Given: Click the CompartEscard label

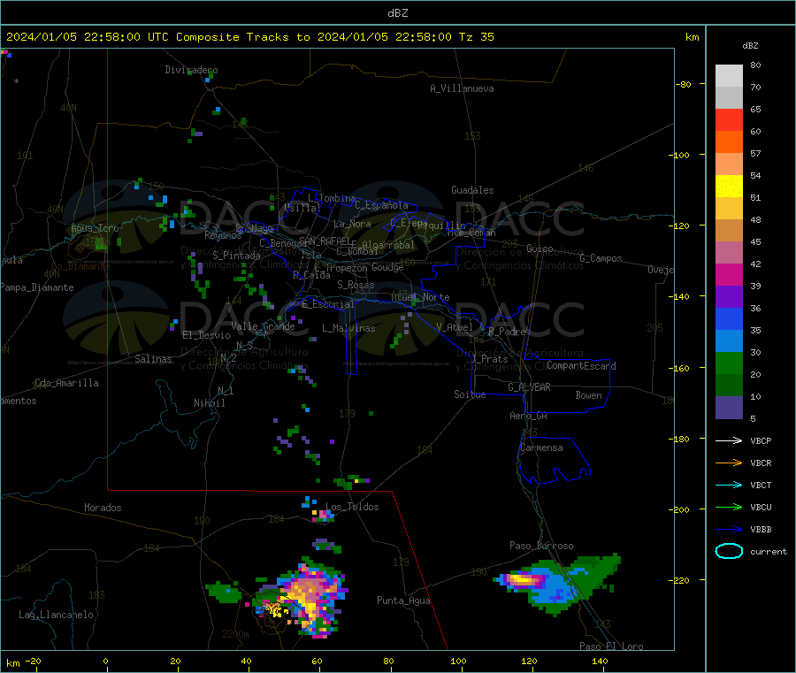Looking at the screenshot, I should tap(581, 365).
